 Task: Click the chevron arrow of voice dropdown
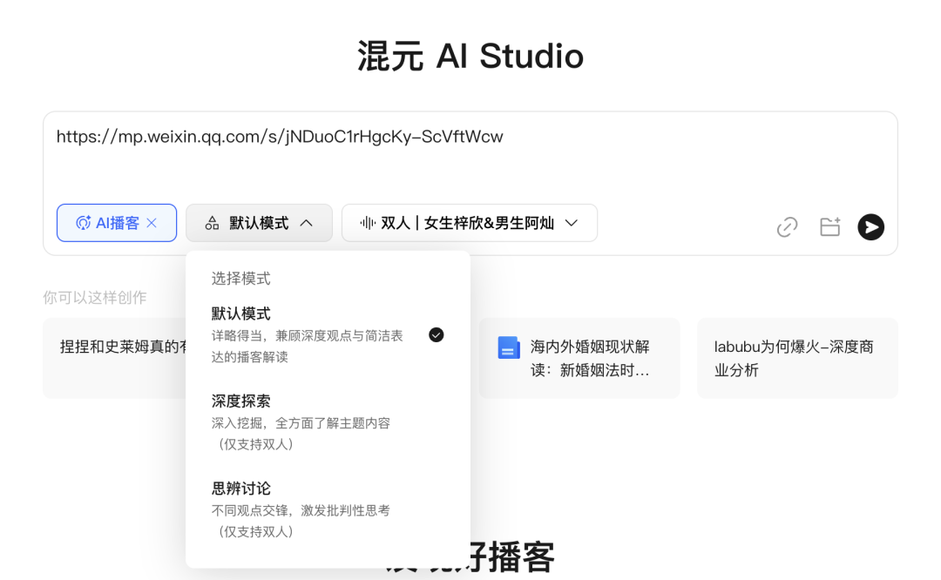click(572, 223)
